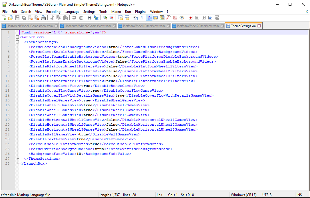This screenshot has width=310, height=198.
Task: Open the Replace dialog from toolbar
Action: pos(96,18)
